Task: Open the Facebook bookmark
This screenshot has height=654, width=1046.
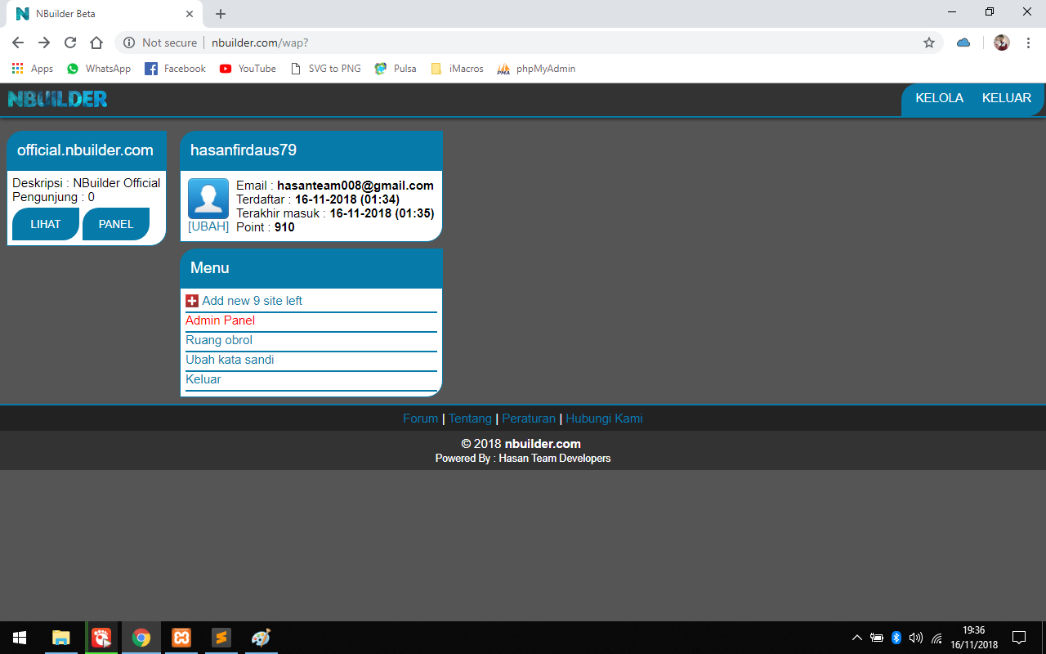Action: [x=174, y=69]
